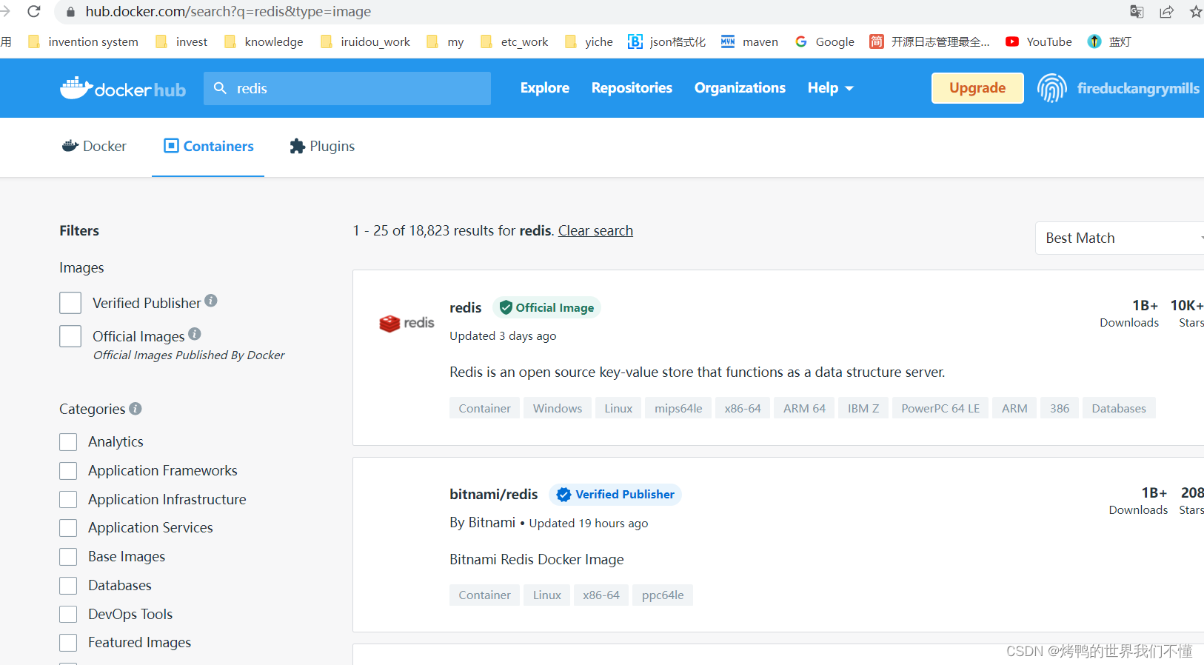This screenshot has height=665, width=1204.
Task: Check the Application Services category
Action: tap(68, 528)
